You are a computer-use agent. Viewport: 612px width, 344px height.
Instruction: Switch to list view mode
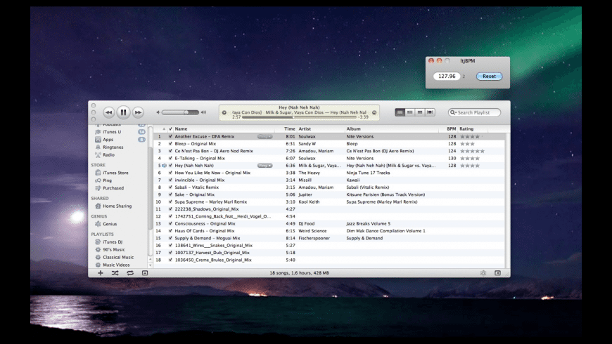(x=400, y=112)
